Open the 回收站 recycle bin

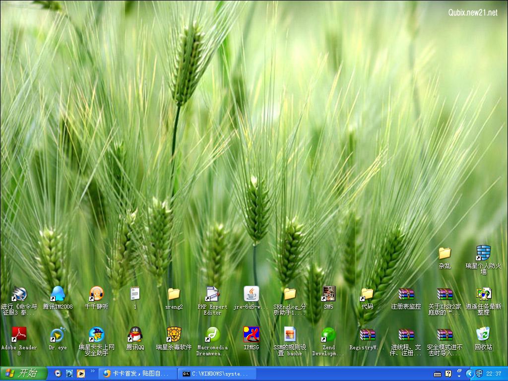pos(483,334)
